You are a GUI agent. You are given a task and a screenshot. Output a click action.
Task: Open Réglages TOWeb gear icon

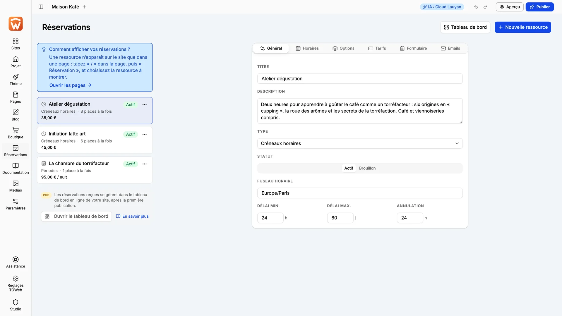[16, 279]
